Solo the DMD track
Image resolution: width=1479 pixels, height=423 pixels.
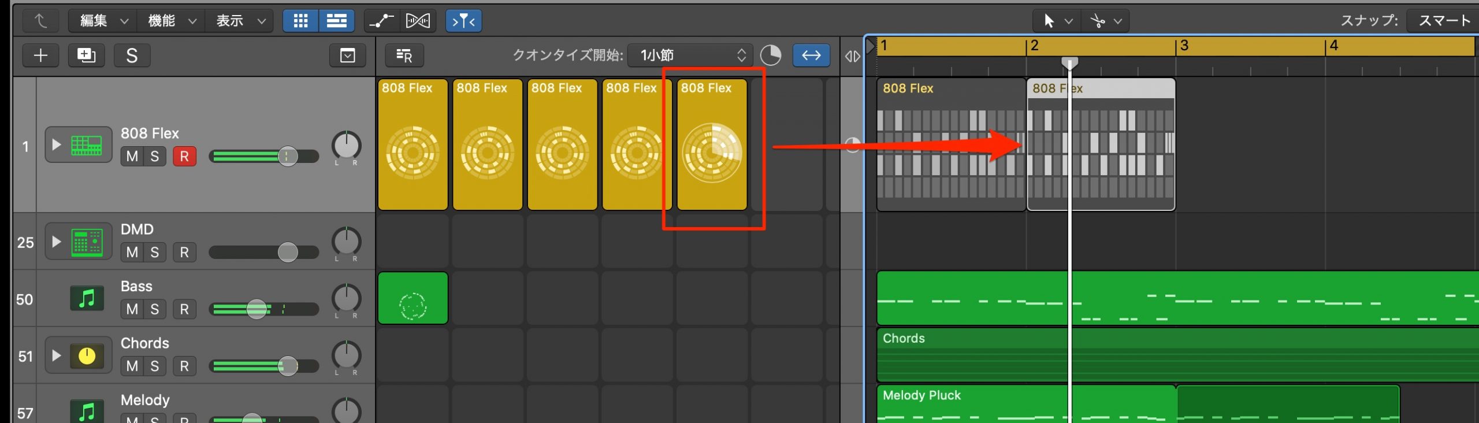pyautogui.click(x=155, y=252)
